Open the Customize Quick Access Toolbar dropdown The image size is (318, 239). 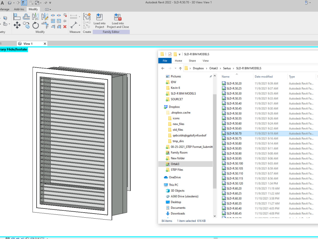[50, 3]
